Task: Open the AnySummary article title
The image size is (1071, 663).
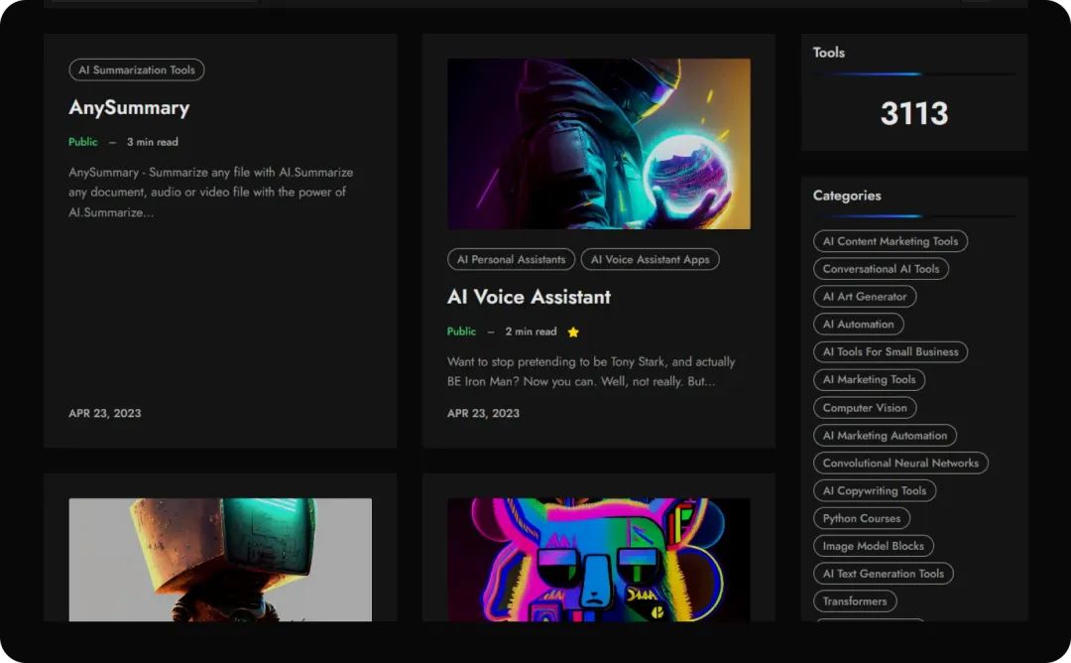Action: point(129,108)
